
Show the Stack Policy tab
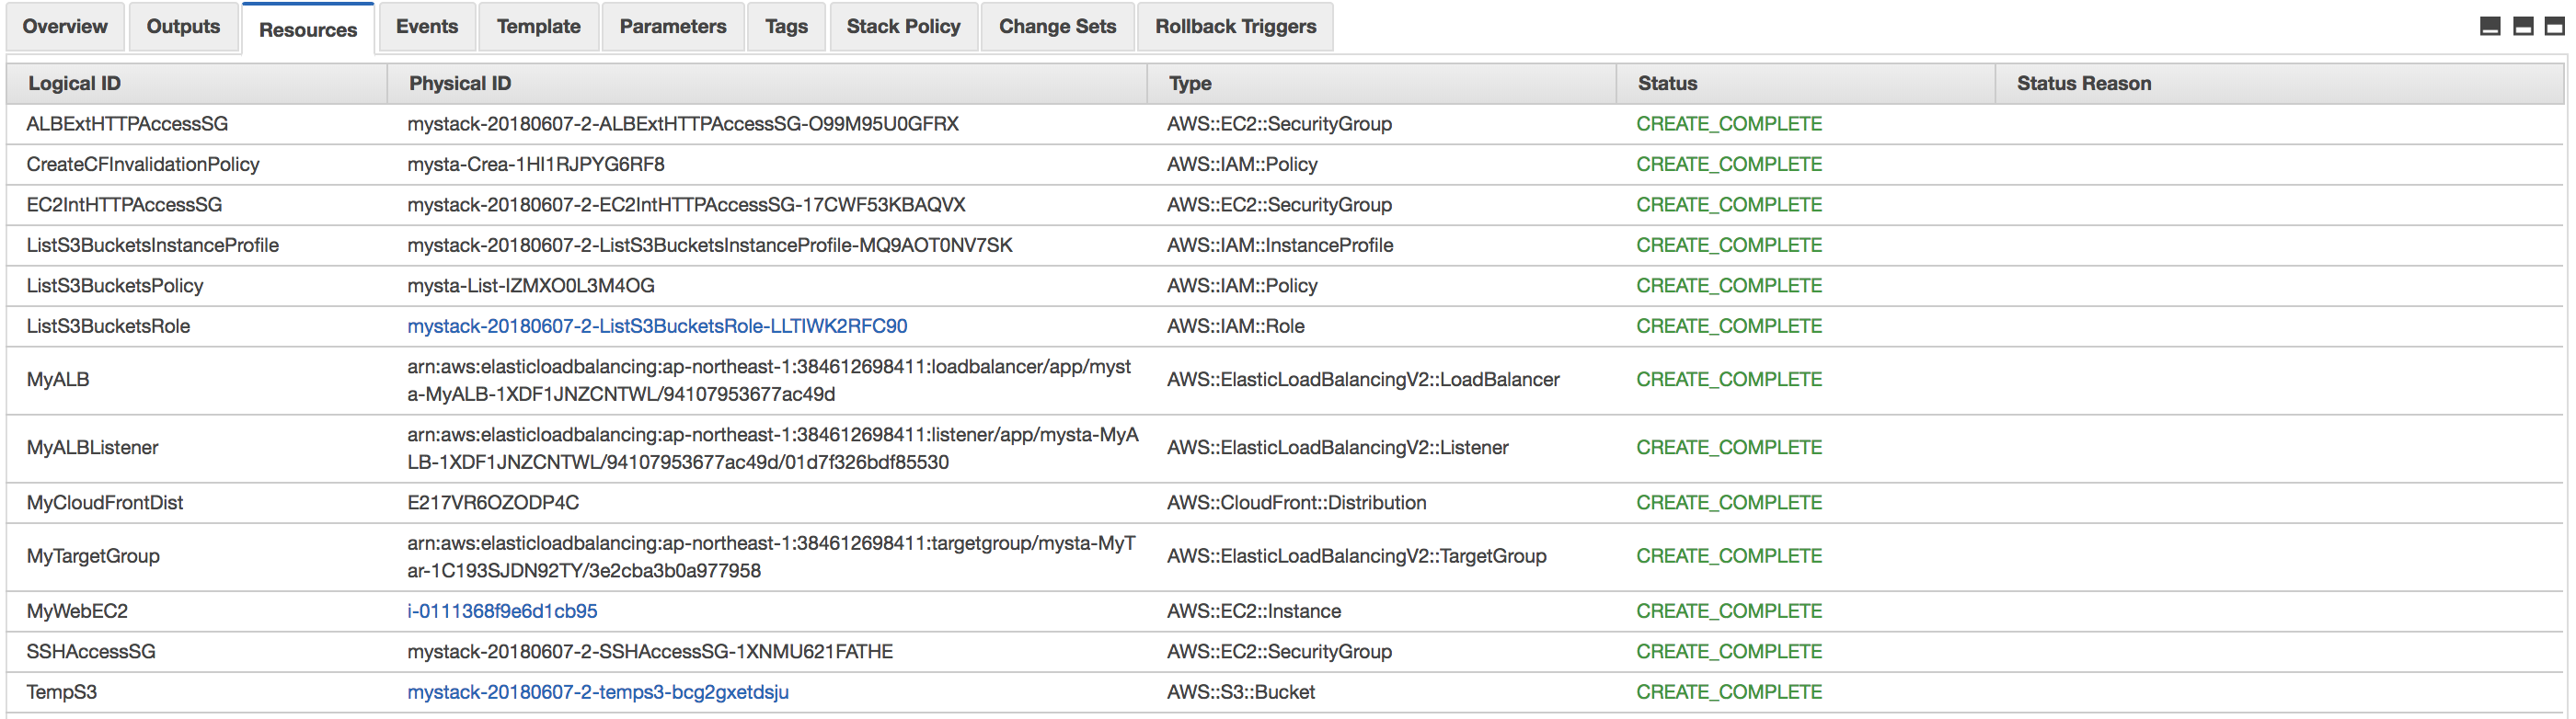pyautogui.click(x=903, y=27)
